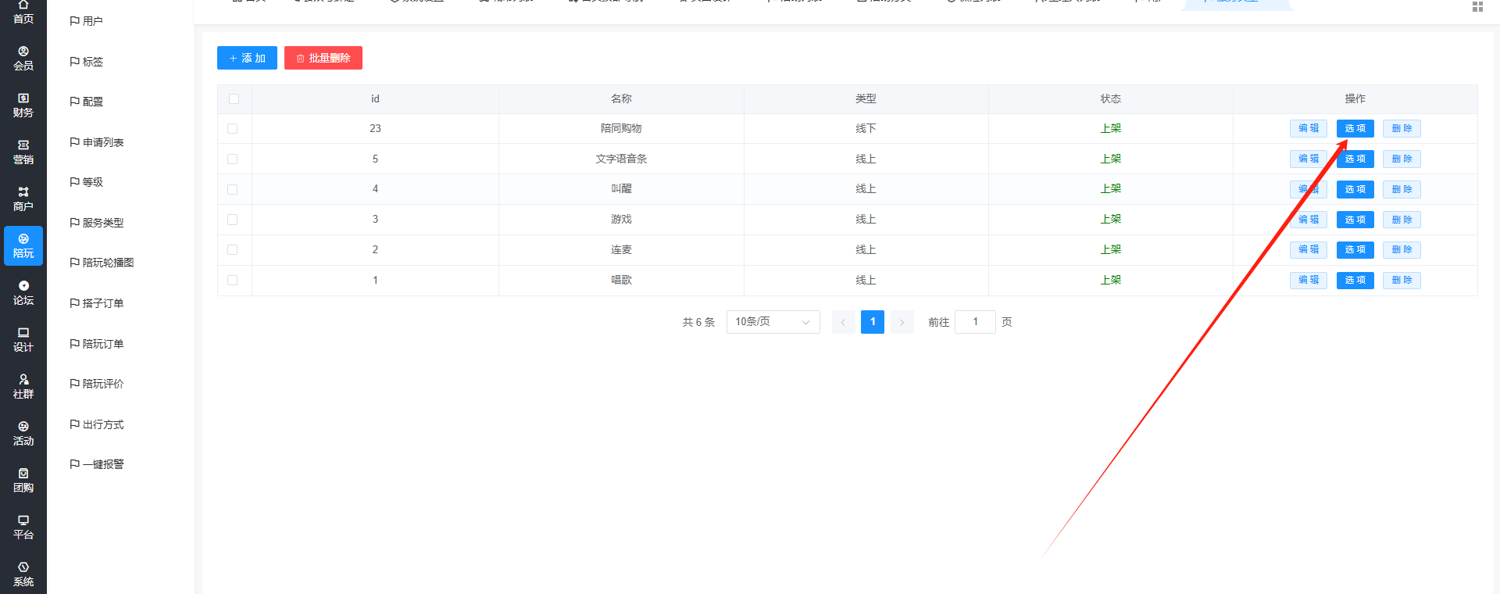Open the 论坛 forum sidebar icon

click(23, 292)
